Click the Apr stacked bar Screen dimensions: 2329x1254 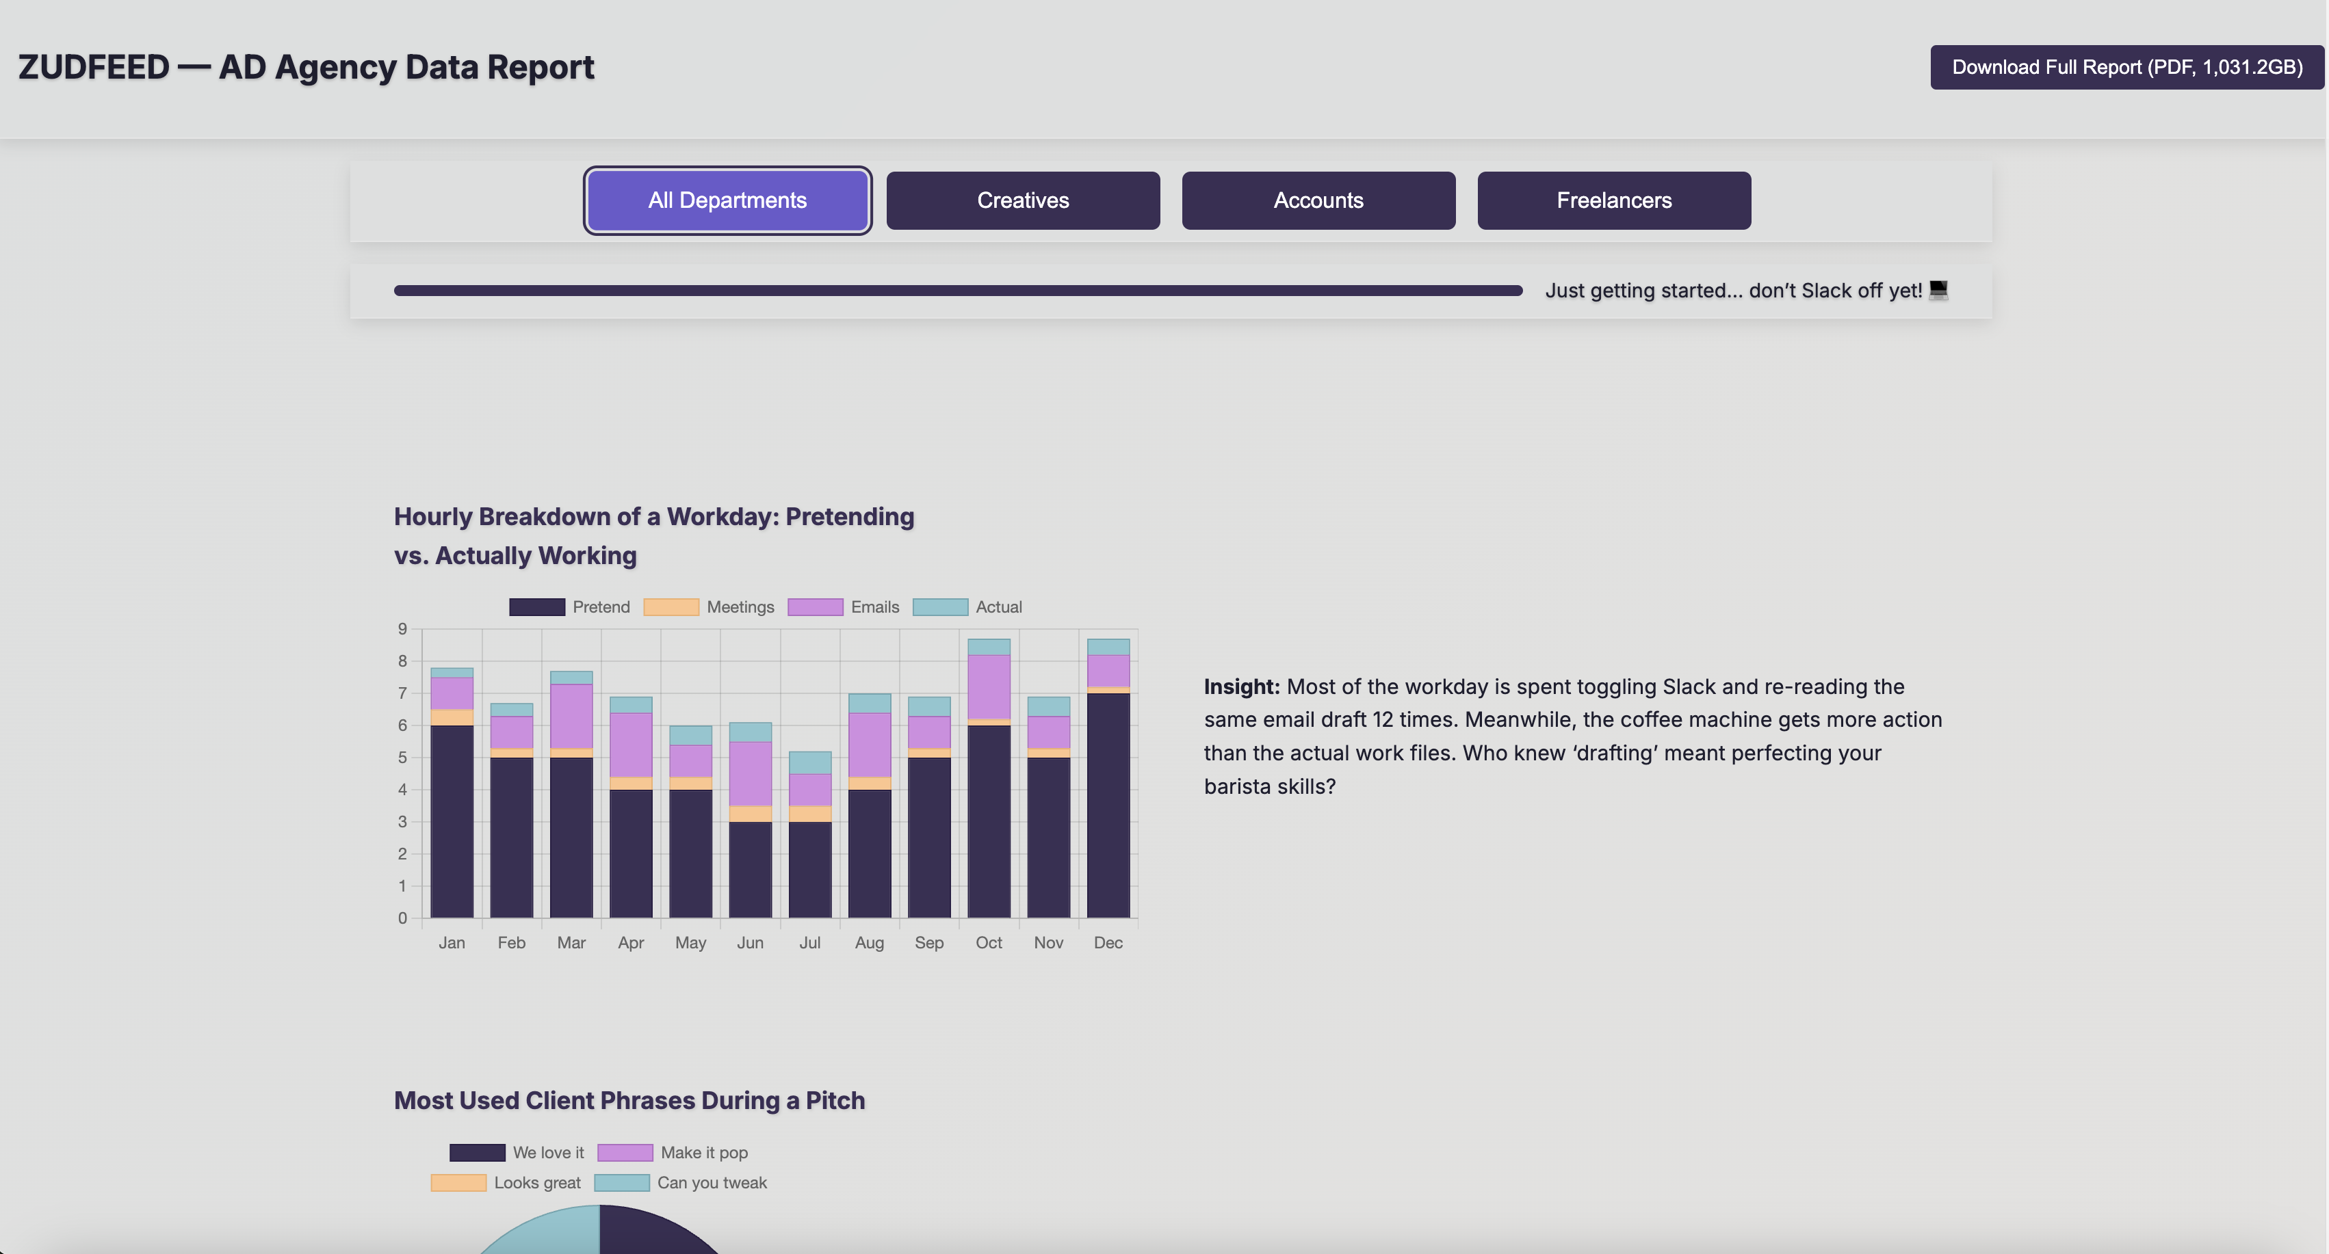[x=630, y=807]
